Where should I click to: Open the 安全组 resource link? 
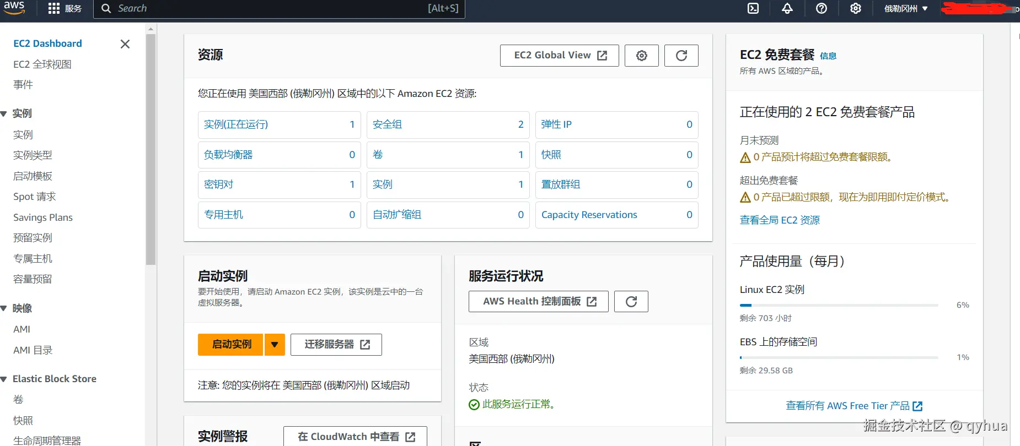click(388, 124)
